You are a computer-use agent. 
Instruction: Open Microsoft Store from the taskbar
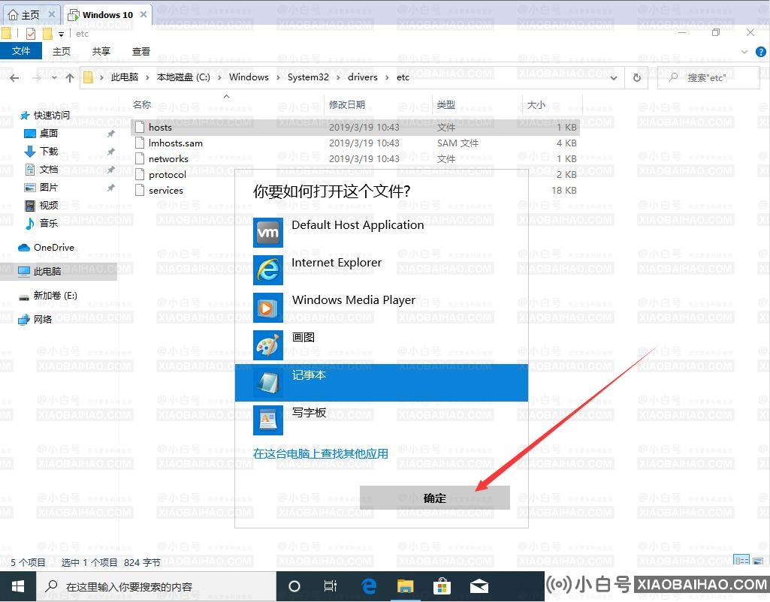[442, 586]
